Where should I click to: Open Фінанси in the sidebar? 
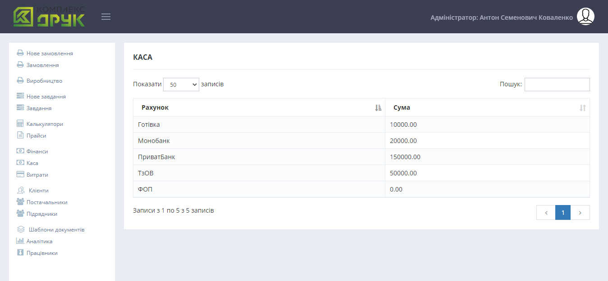tap(37, 152)
